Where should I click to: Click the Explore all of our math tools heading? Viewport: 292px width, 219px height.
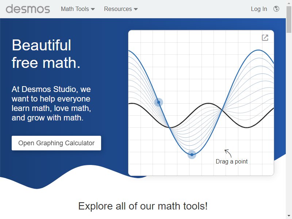click(x=143, y=206)
